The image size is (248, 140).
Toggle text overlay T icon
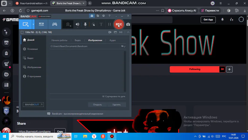(x=101, y=24)
